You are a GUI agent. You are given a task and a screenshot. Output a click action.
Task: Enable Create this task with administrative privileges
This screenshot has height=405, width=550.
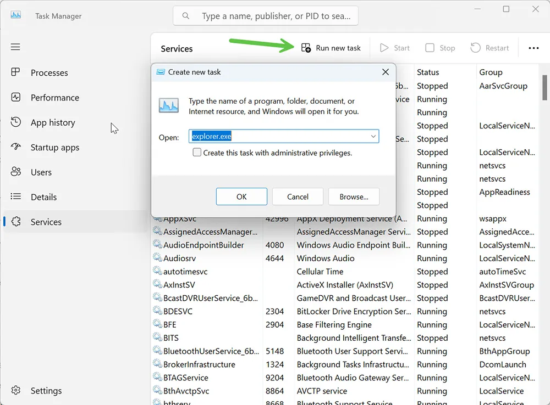point(197,152)
